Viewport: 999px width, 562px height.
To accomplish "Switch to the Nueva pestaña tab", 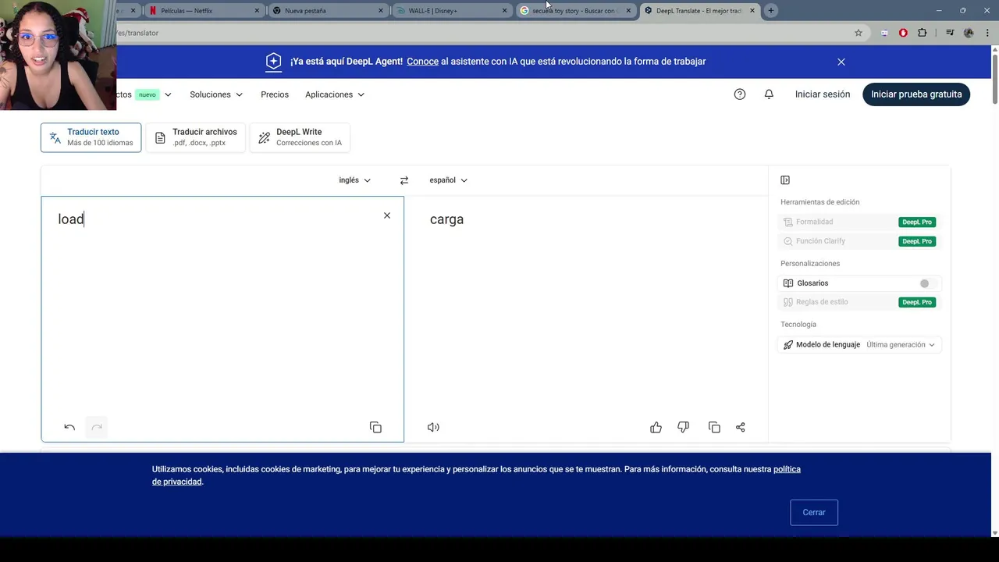I will coord(328,11).
